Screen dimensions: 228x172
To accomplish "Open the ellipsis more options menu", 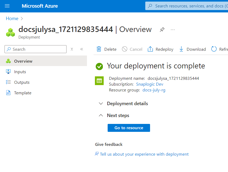I will (x=173, y=30).
